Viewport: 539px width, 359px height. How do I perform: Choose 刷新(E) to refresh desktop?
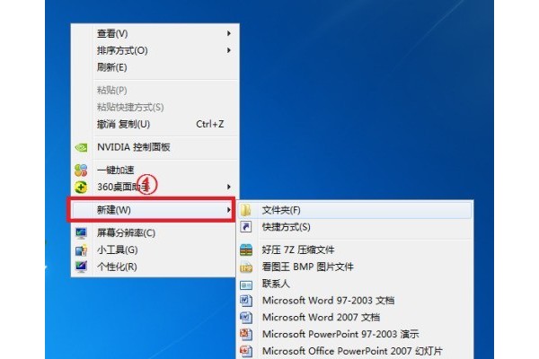pos(155,67)
